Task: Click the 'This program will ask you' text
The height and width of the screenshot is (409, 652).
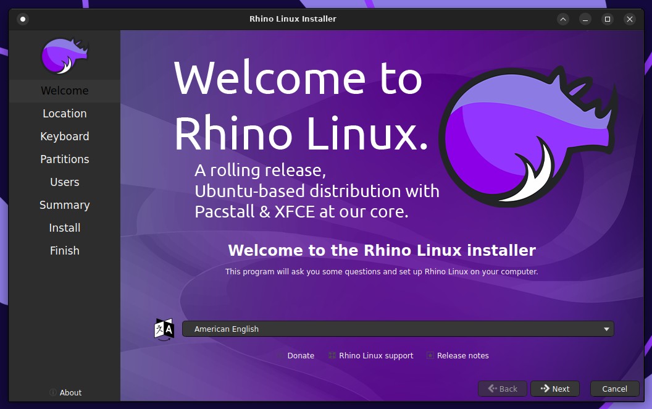Action: 382,272
